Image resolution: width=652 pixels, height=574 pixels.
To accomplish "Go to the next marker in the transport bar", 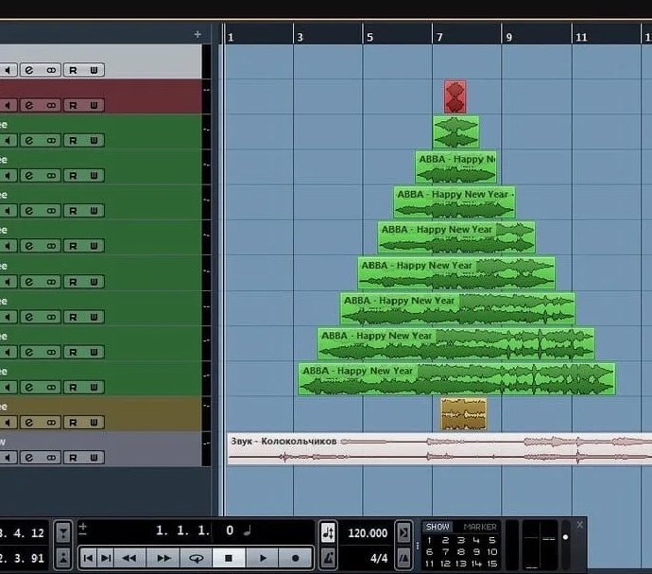I will [106, 558].
